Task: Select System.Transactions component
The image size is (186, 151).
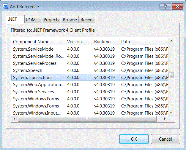Action: click(90, 78)
